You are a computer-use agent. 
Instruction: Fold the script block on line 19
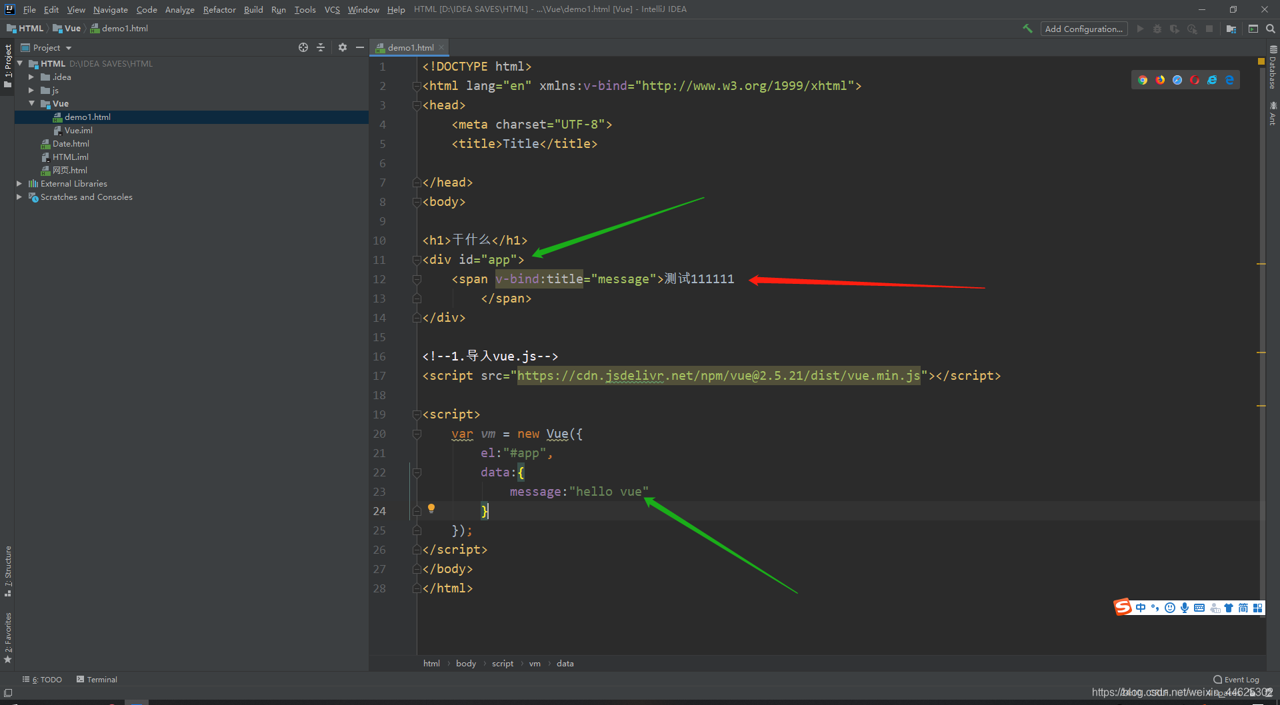[417, 414]
